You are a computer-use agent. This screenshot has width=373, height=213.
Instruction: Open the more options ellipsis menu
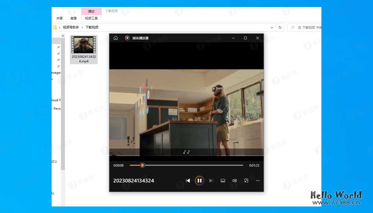[x=258, y=181]
